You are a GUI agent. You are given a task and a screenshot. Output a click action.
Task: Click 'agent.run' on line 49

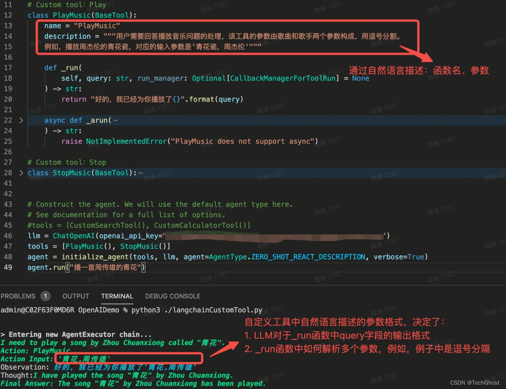pos(46,267)
